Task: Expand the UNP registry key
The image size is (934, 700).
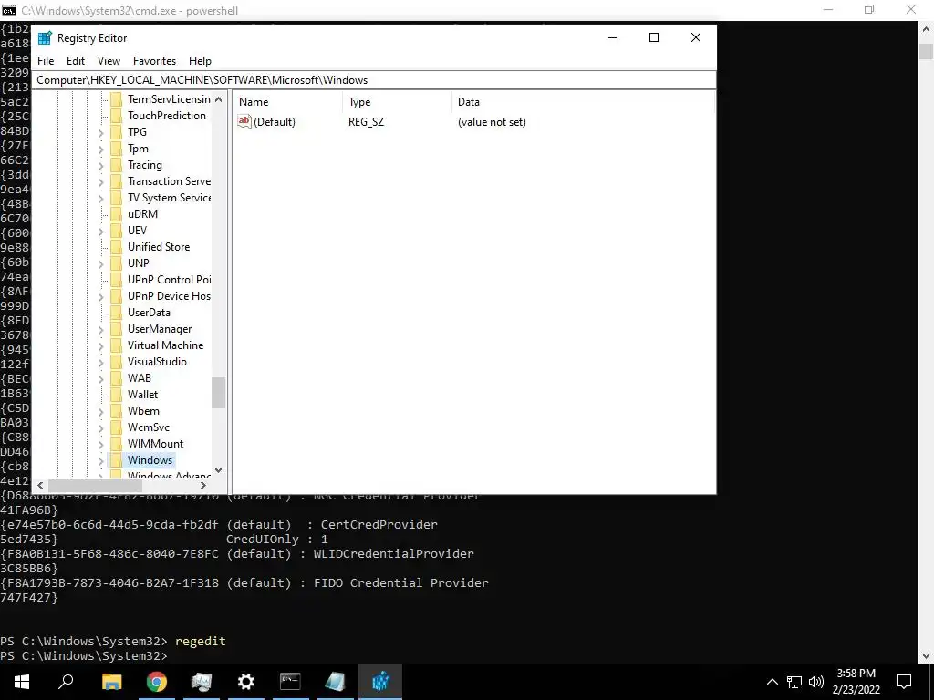Action: [100, 263]
